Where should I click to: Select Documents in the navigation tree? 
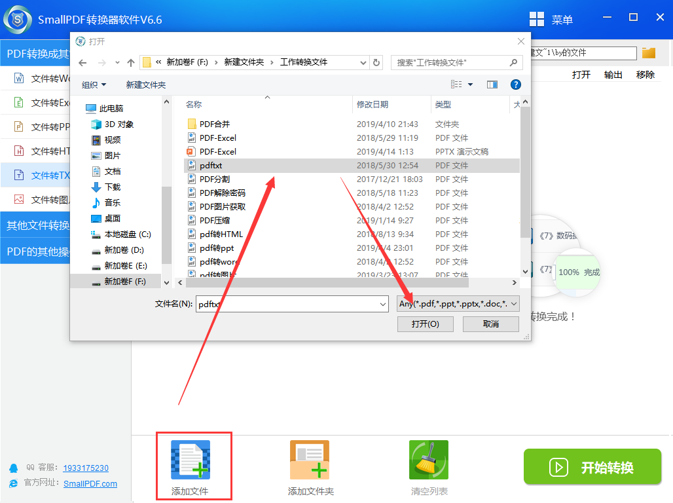click(107, 171)
